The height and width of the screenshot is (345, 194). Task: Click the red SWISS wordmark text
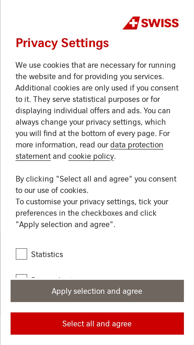160,23
